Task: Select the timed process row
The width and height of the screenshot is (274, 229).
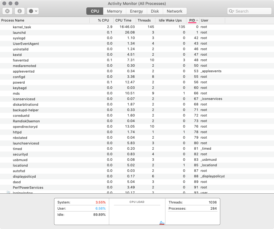Action: click(x=137, y=149)
